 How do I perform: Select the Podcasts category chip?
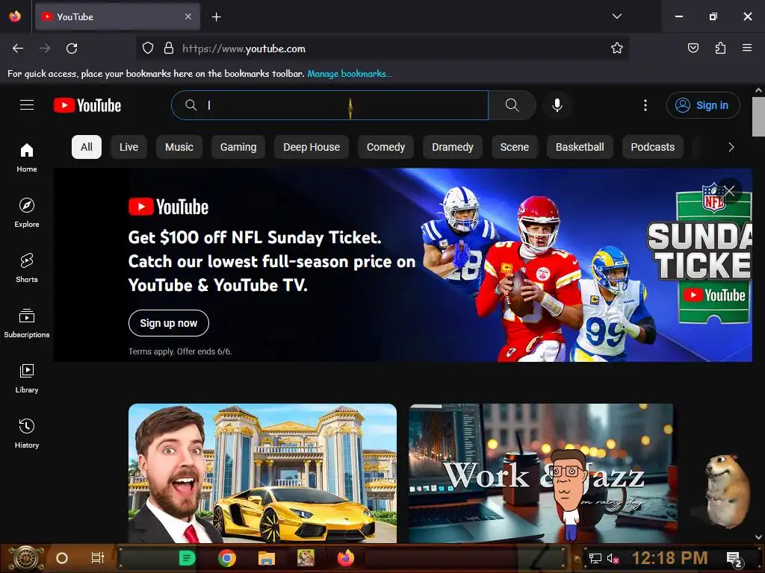(x=652, y=147)
